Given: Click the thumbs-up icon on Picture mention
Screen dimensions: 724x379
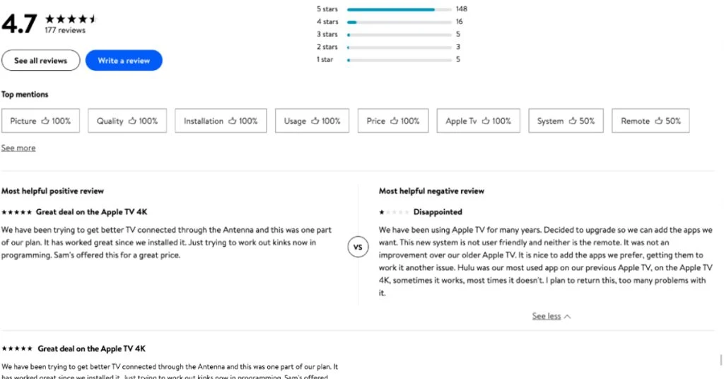Looking at the screenshot, I should (x=45, y=121).
